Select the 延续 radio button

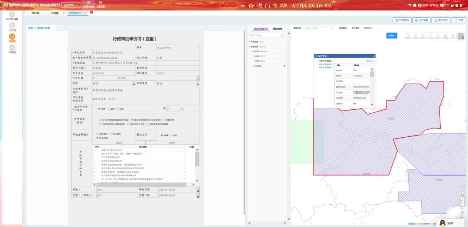(x=108, y=109)
